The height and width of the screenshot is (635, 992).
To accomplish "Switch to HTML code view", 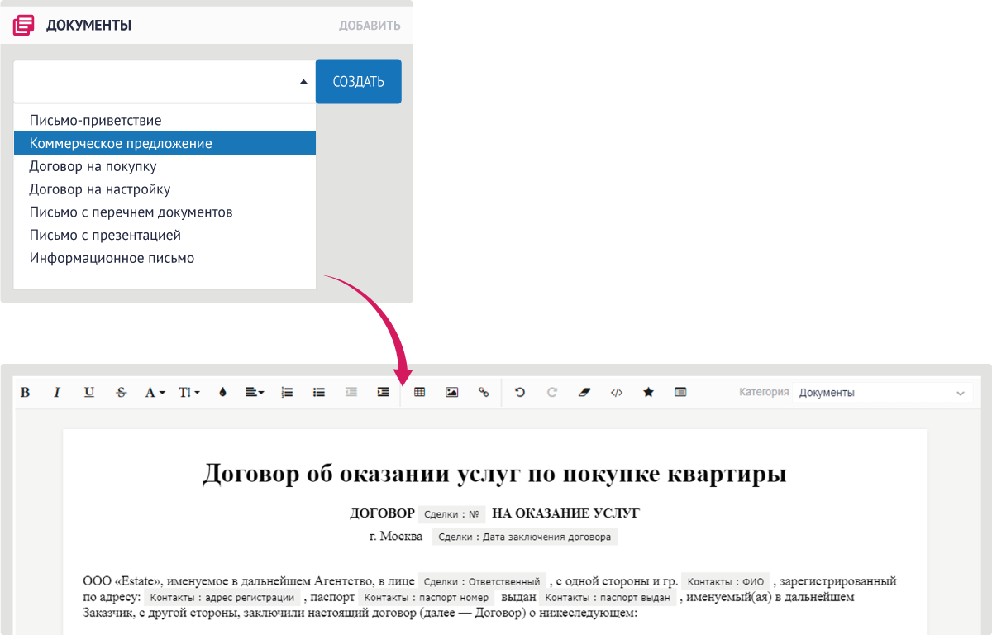I will click(616, 393).
